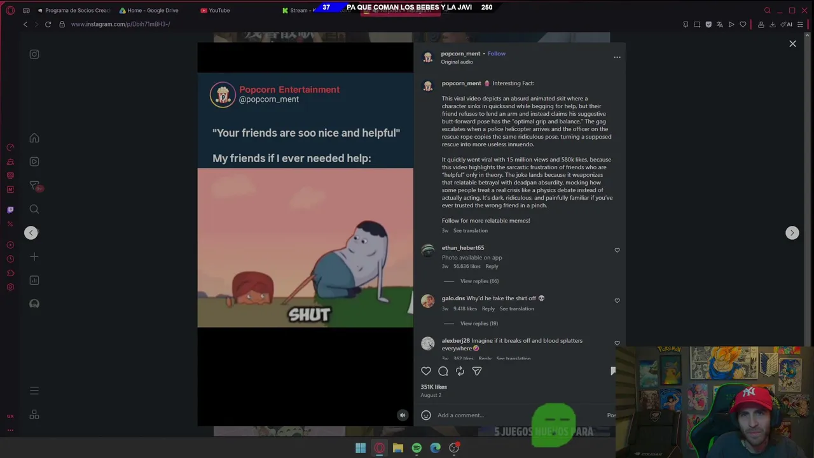The width and height of the screenshot is (814, 458).
Task: Expand replies (66) under ethan_hebert65
Action: coord(479,281)
